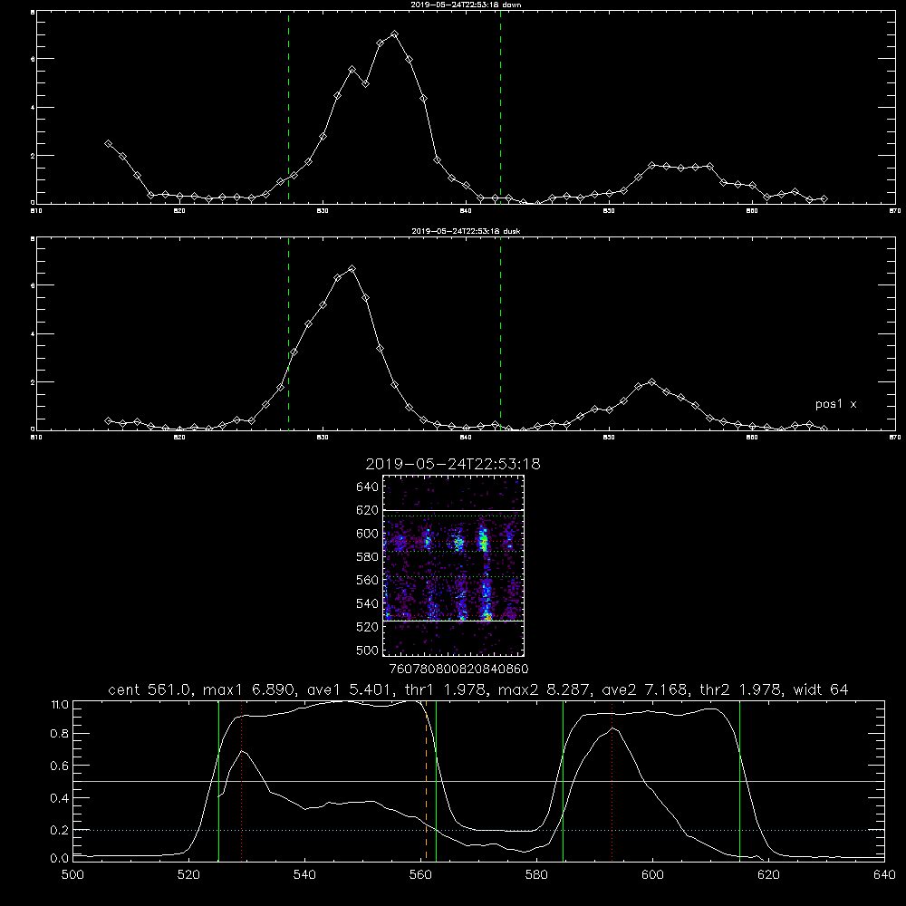Click the orange dashed center line in bottom plot
Image resolution: width=906 pixels, height=906 pixels.
point(427,781)
